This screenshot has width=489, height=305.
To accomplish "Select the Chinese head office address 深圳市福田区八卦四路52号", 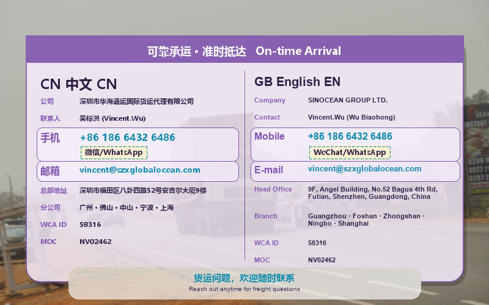I will tap(143, 190).
